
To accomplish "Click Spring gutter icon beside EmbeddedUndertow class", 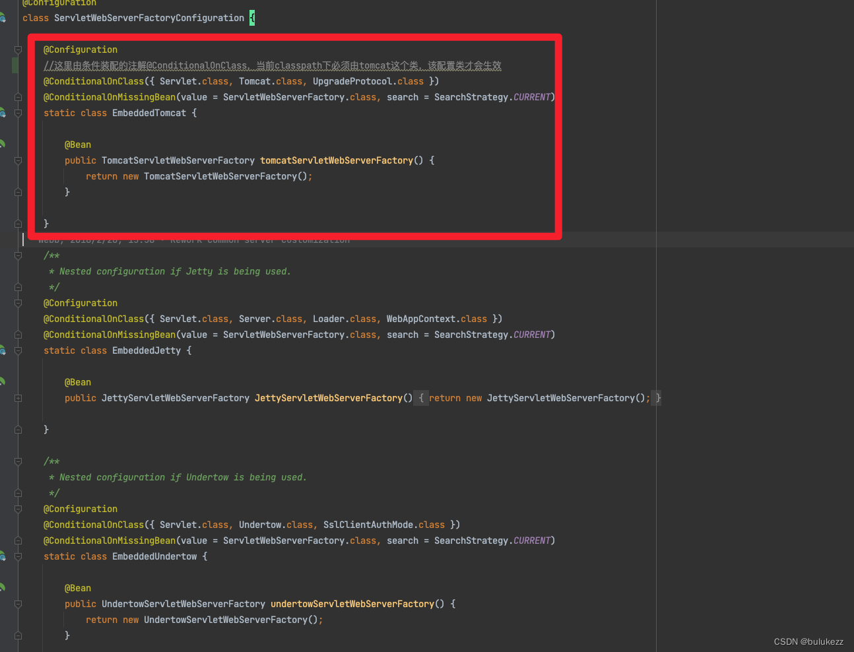I will 2,556.
